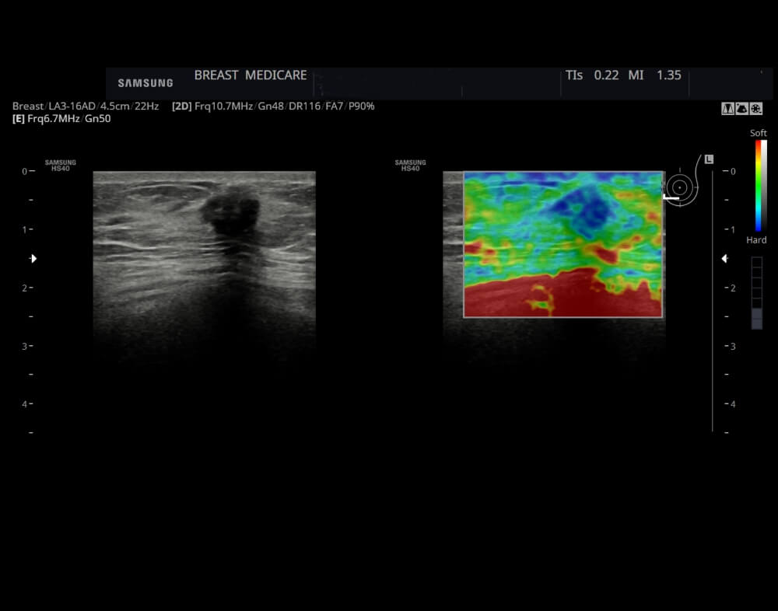Click the breast body marker pictogram

tap(679, 187)
